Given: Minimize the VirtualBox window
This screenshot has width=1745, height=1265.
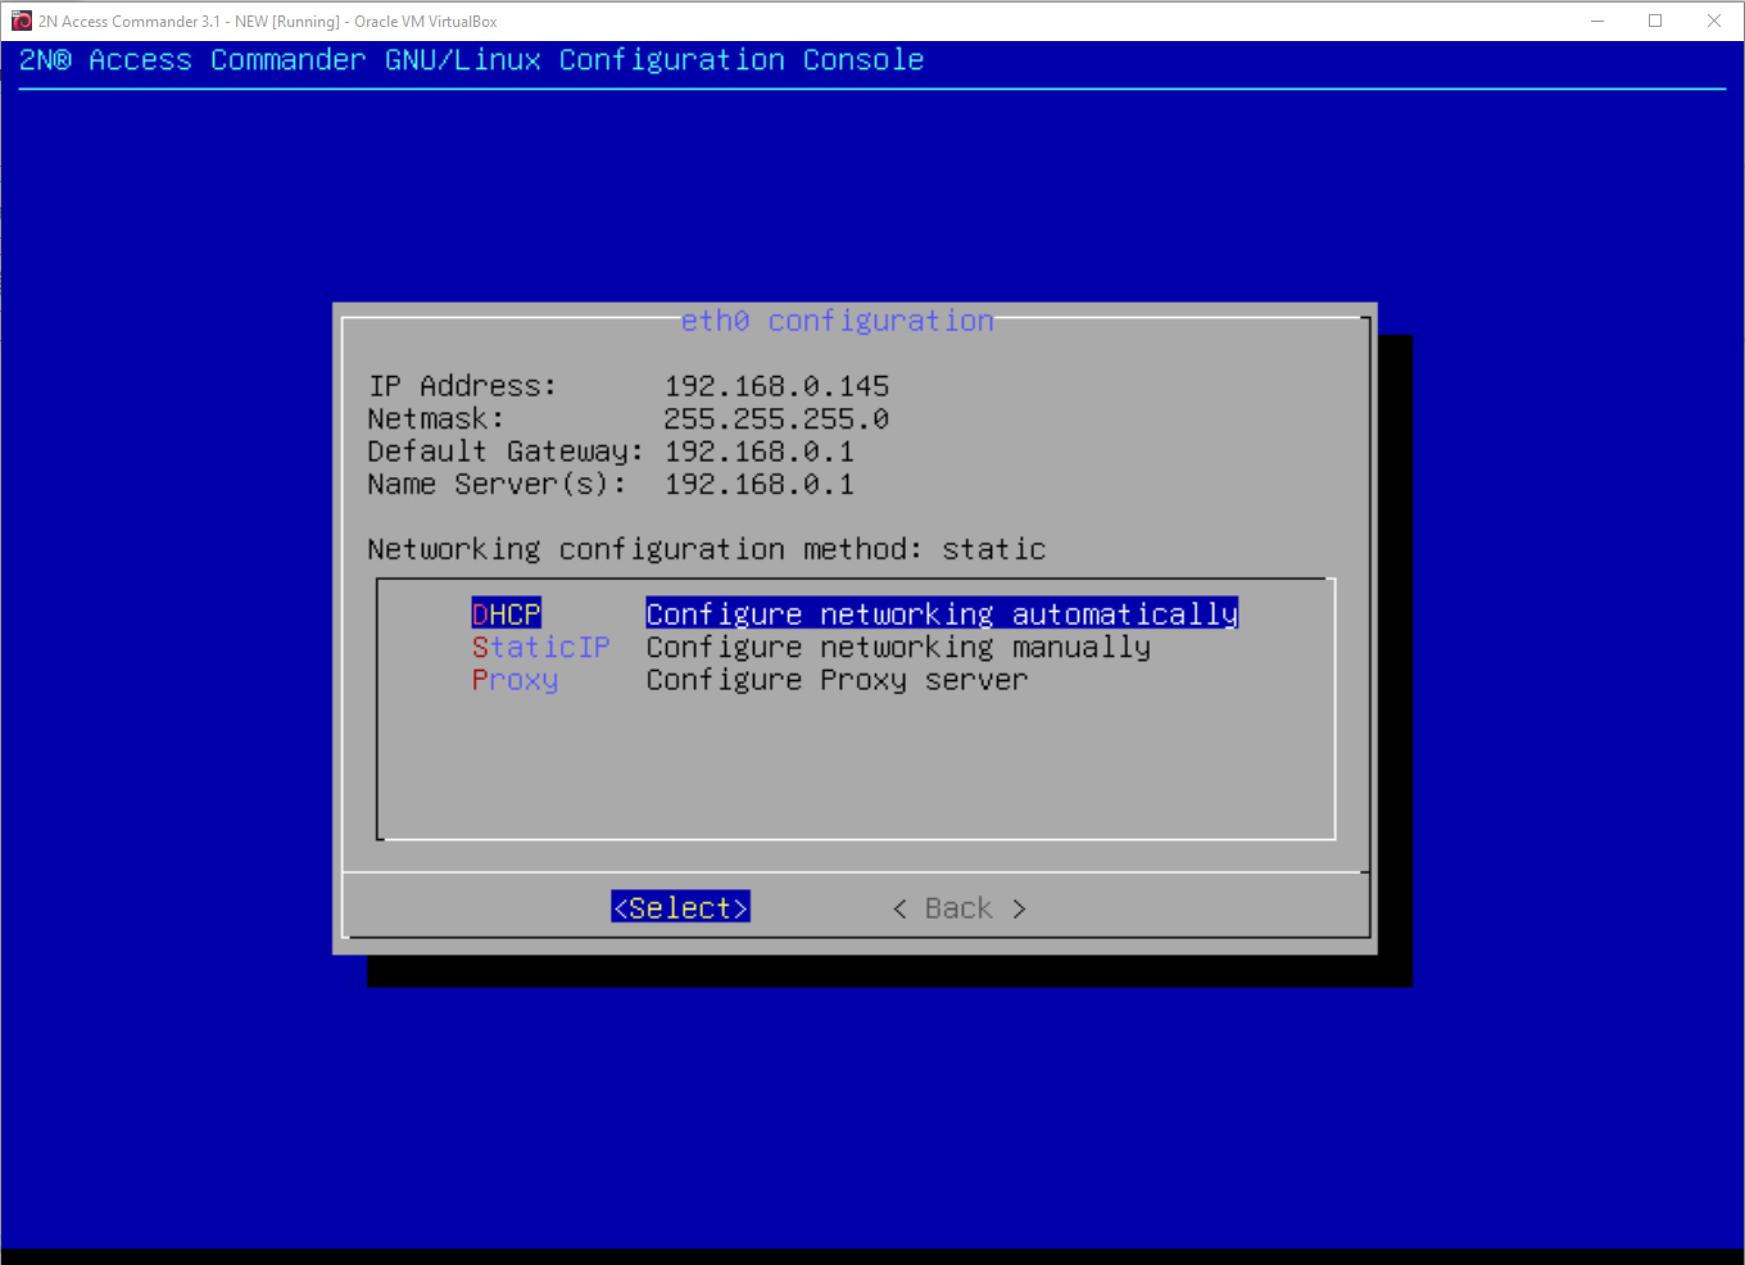Looking at the screenshot, I should [1597, 21].
